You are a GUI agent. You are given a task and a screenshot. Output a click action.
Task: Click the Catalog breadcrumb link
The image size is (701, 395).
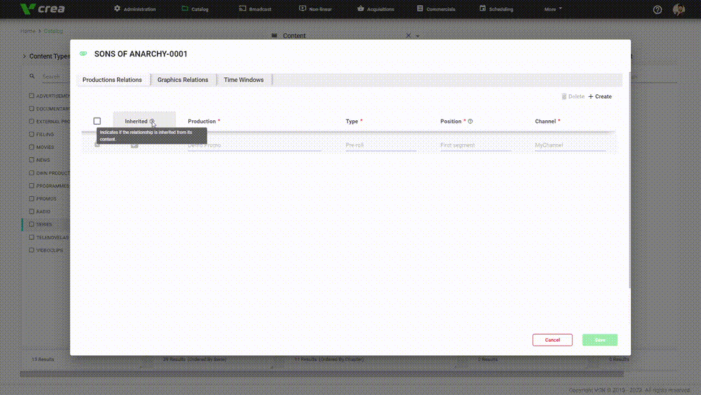(53, 31)
